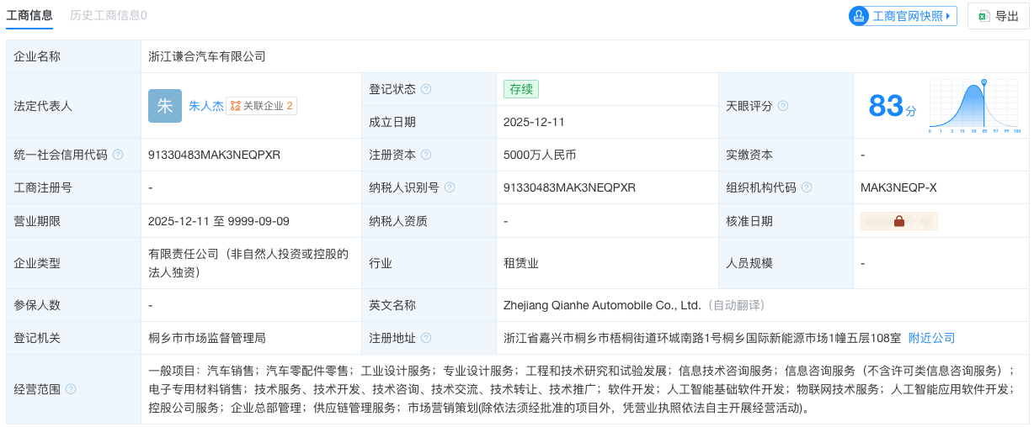
Task: Click the blue 朱 avatar tile
Action: click(x=165, y=106)
